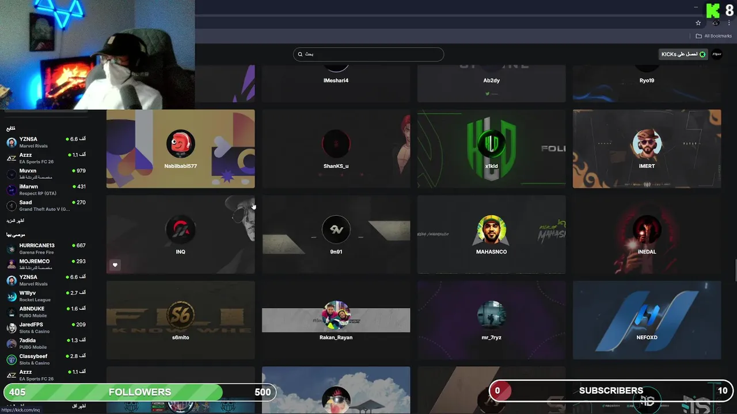Click Muvxn's avatar in the sidebar
The height and width of the screenshot is (414, 737).
point(12,174)
